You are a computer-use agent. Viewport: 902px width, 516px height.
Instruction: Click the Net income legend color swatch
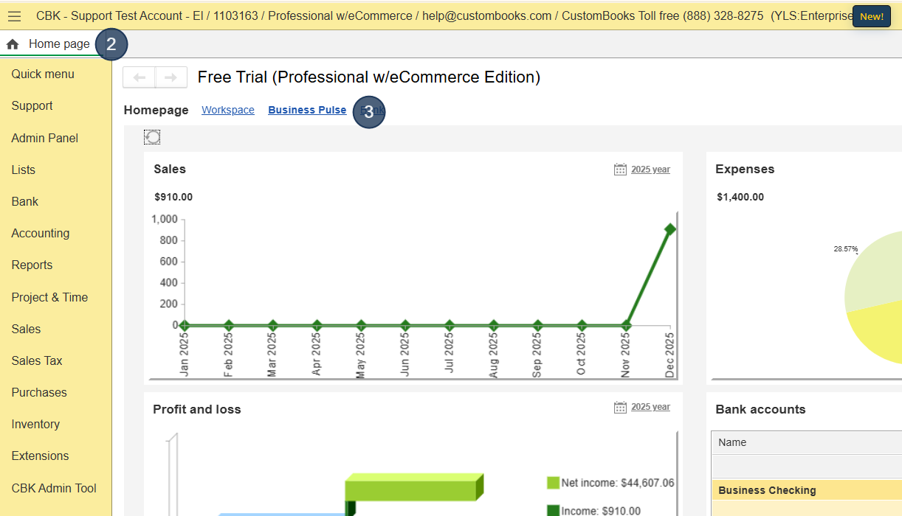click(x=553, y=483)
